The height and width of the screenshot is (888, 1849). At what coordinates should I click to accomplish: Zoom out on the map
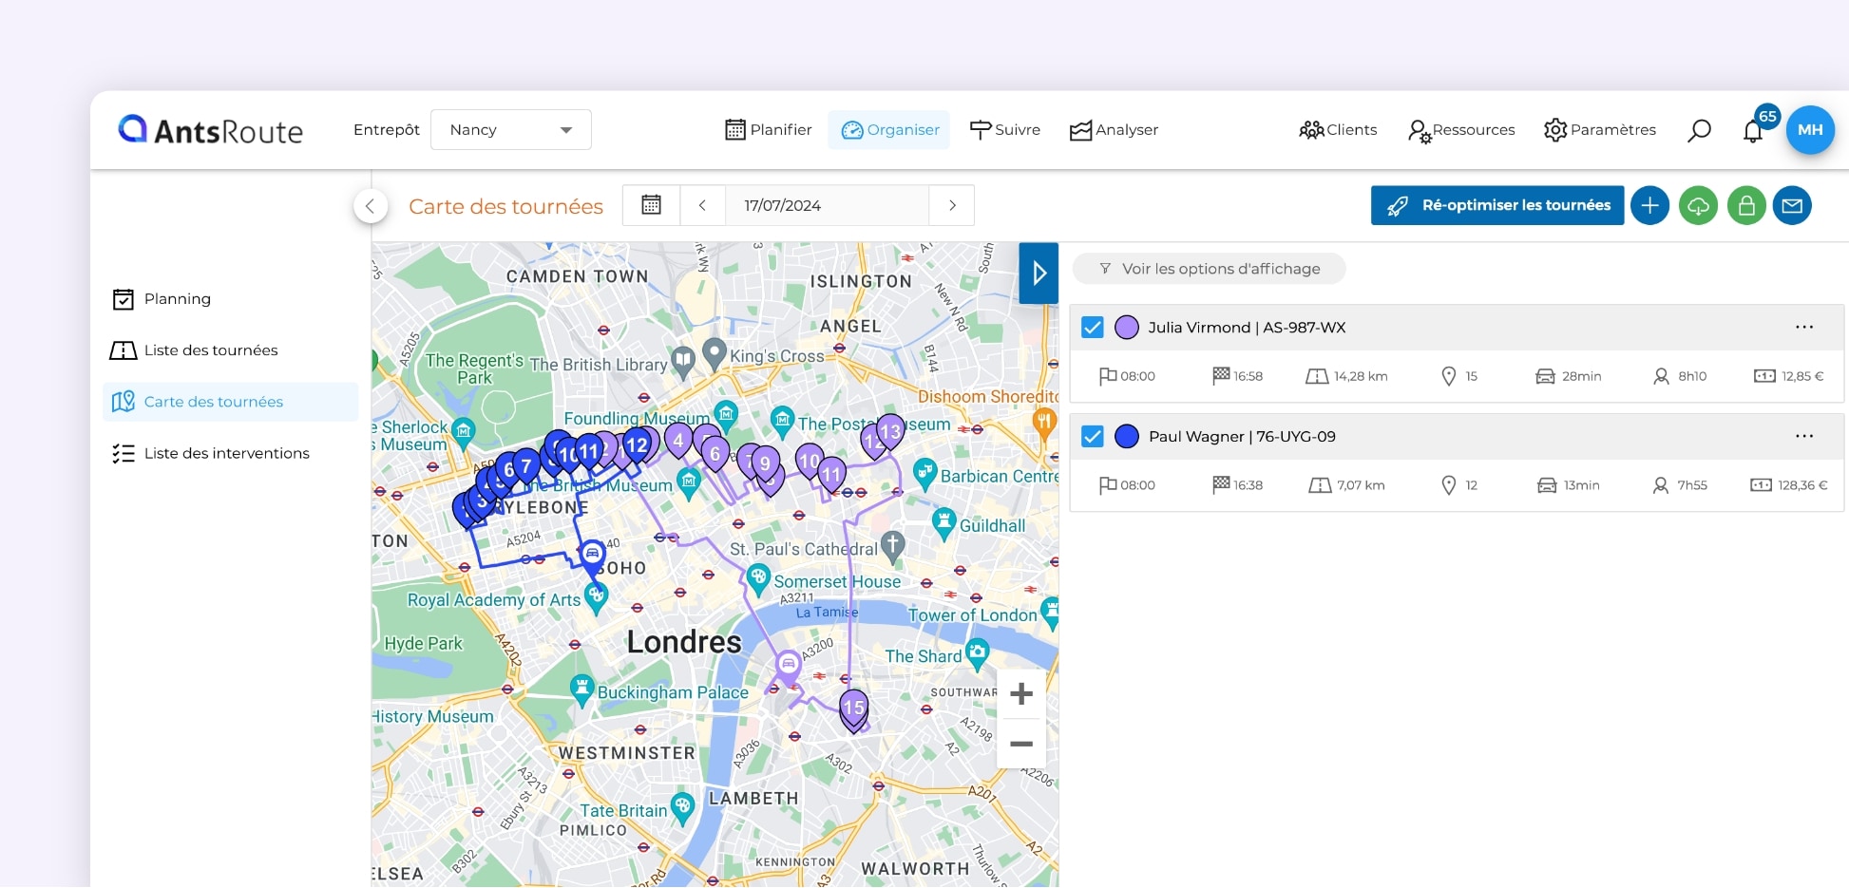coord(1021,744)
